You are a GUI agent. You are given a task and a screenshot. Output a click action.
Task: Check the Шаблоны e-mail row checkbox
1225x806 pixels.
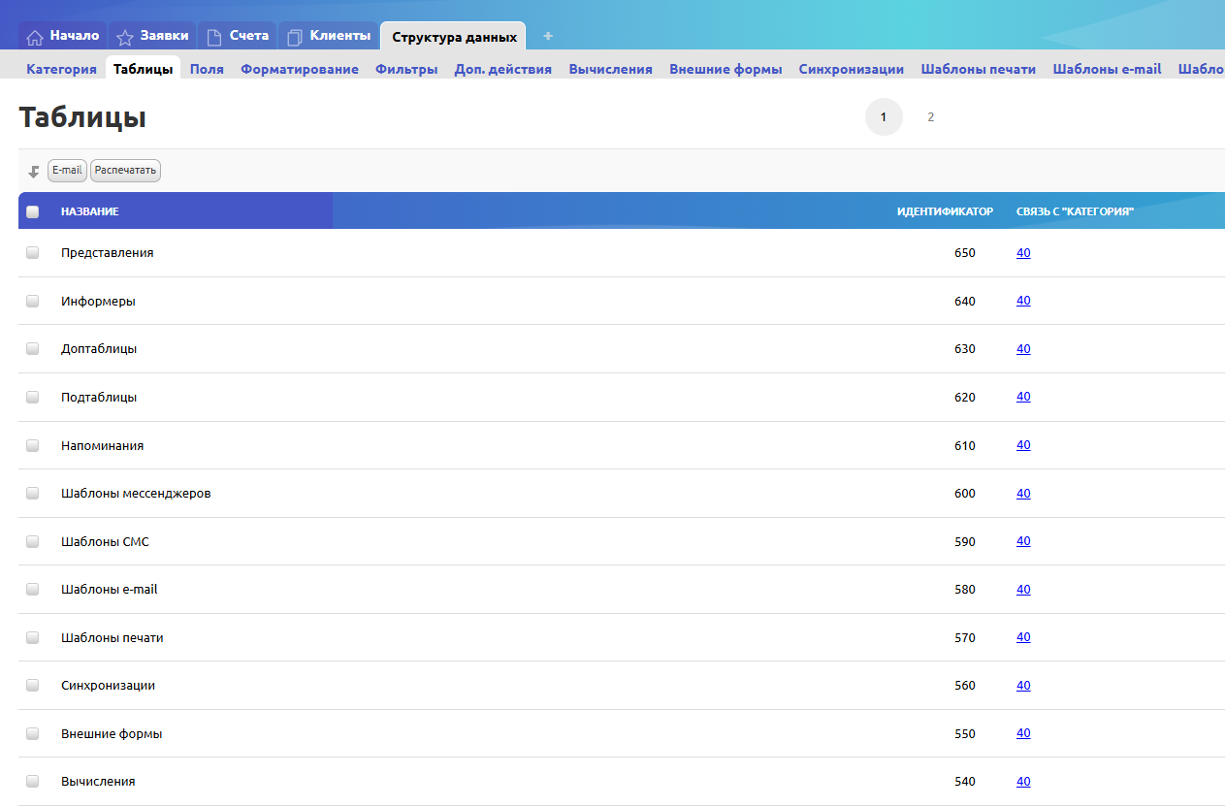click(x=33, y=589)
